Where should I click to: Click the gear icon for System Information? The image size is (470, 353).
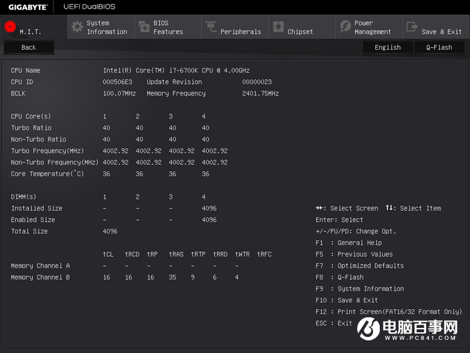[77, 27]
